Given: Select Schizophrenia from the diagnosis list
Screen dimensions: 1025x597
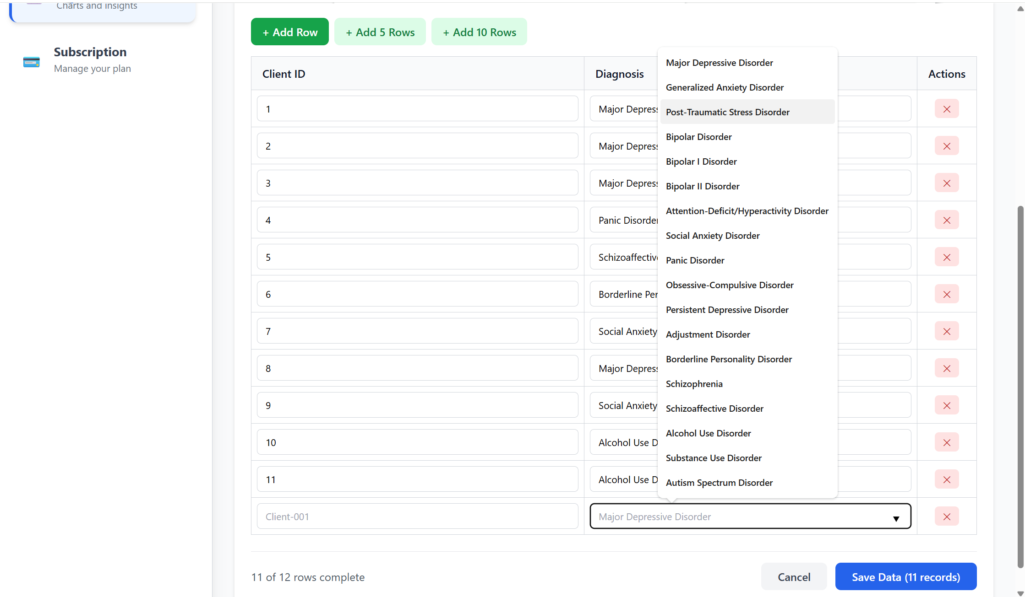Looking at the screenshot, I should [x=694, y=384].
